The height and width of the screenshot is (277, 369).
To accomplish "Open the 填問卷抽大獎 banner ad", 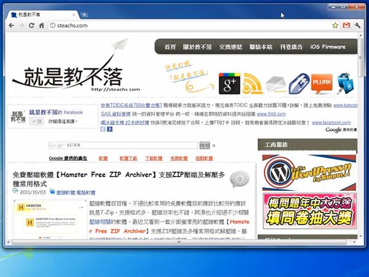I will [x=309, y=211].
